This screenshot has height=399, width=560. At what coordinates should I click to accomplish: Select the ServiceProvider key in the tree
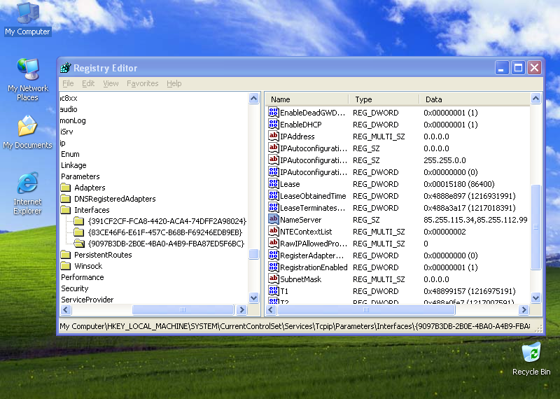pyautogui.click(x=87, y=300)
